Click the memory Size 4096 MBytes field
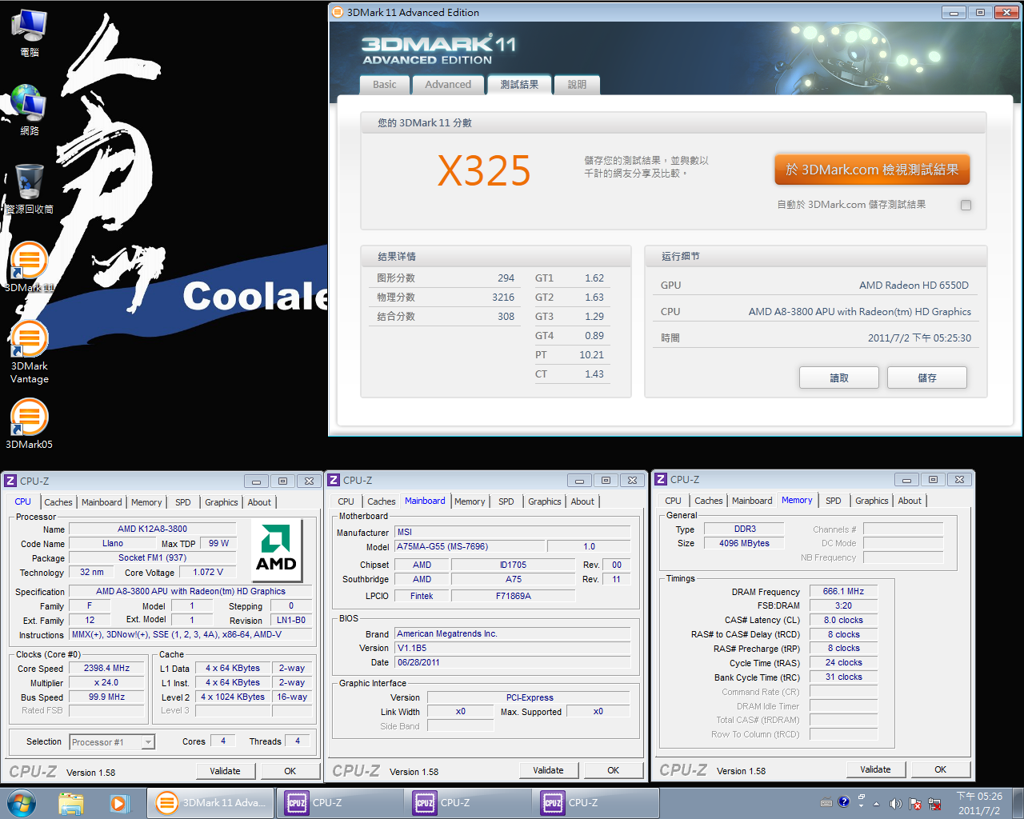Image resolution: width=1024 pixels, height=819 pixels. pos(745,543)
